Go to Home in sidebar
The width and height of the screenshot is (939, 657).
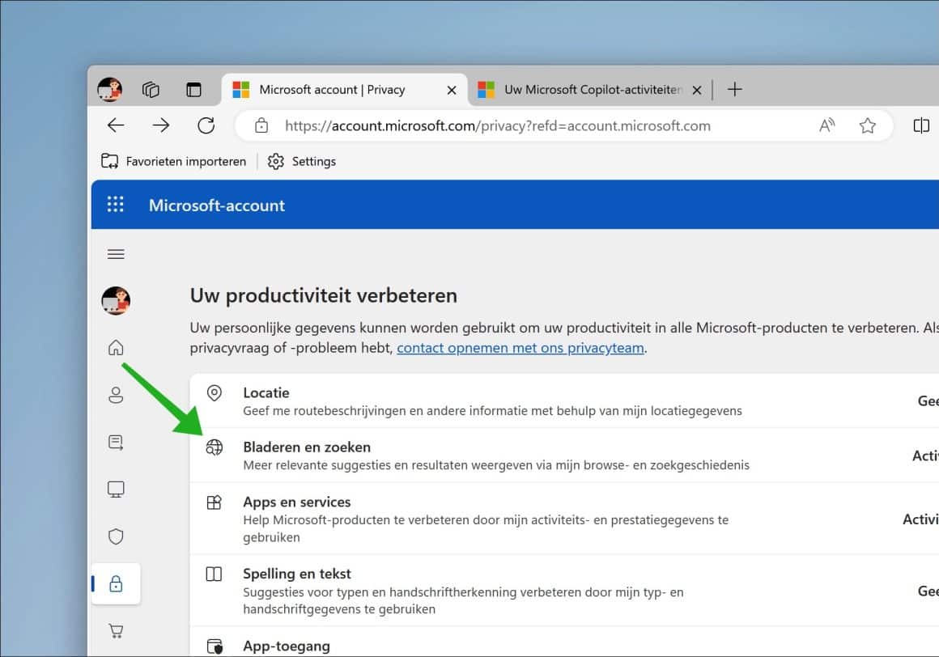pos(116,348)
